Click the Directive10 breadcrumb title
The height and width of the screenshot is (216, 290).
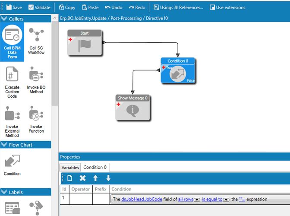(x=157, y=18)
